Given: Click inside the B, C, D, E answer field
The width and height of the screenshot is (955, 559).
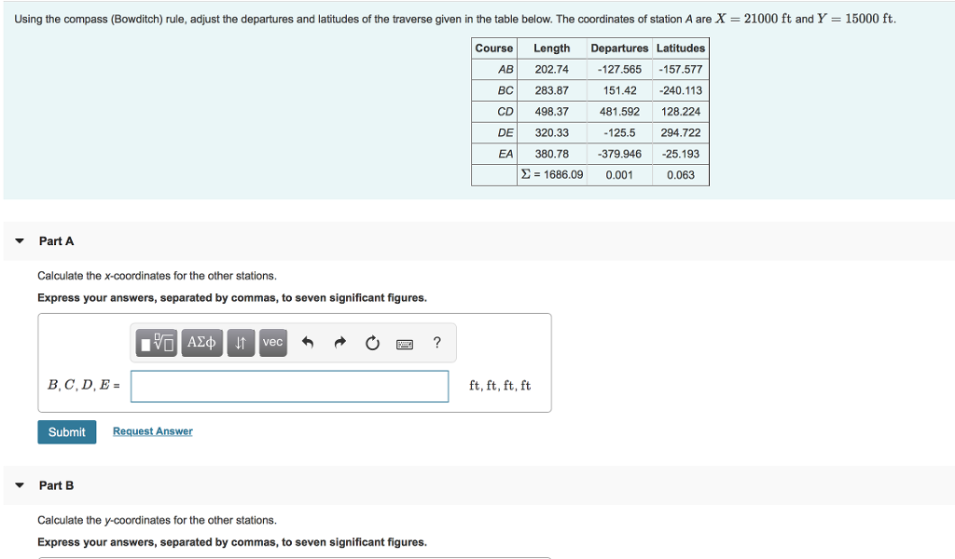Looking at the screenshot, I should click(x=289, y=386).
